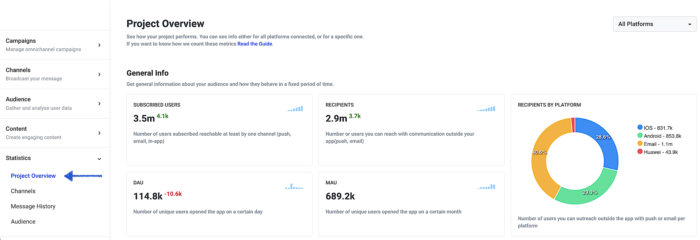Toggle the Huawei legend marker

point(640,152)
